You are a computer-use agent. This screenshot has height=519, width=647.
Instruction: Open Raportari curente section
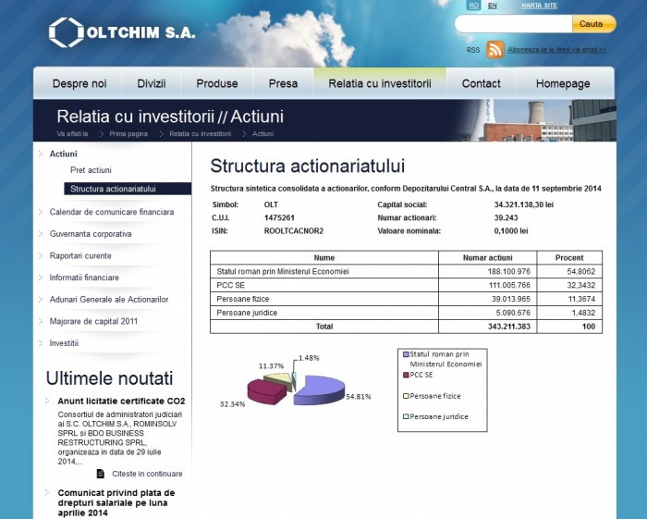pos(80,255)
